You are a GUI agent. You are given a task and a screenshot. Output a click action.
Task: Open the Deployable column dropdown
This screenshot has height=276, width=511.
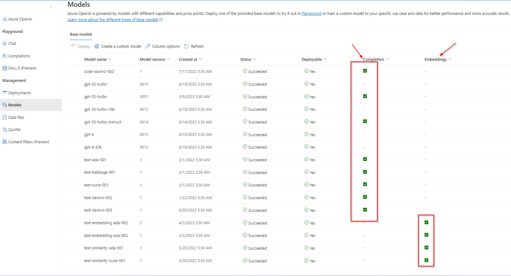[325, 59]
